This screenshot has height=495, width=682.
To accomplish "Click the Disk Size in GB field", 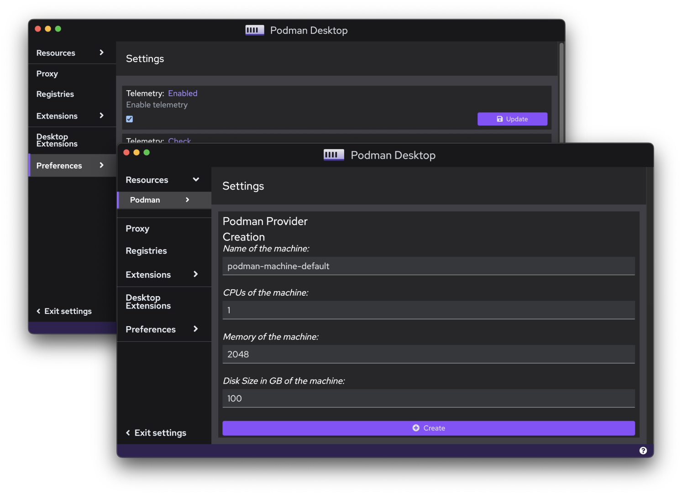I will [429, 398].
